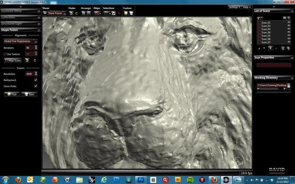Open the Settings menu
The width and height of the screenshot is (295, 184).
(234, 7)
